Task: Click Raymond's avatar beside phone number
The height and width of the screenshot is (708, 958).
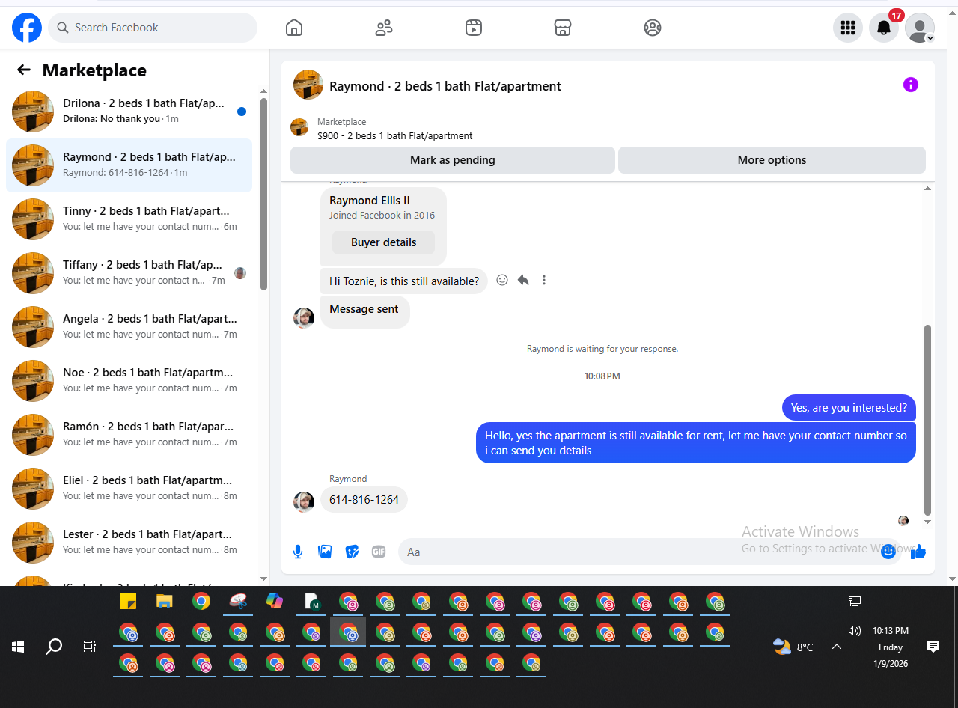Action: point(304,501)
